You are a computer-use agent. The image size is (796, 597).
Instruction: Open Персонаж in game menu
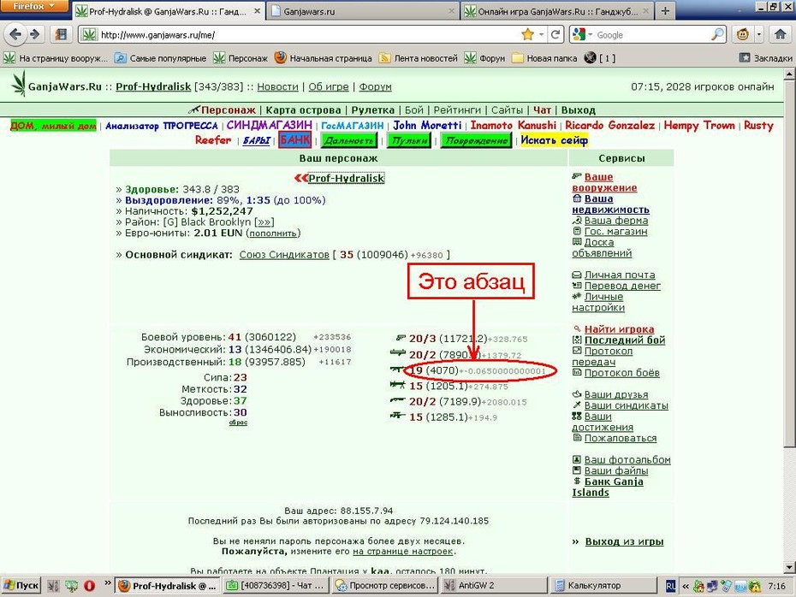(x=228, y=110)
